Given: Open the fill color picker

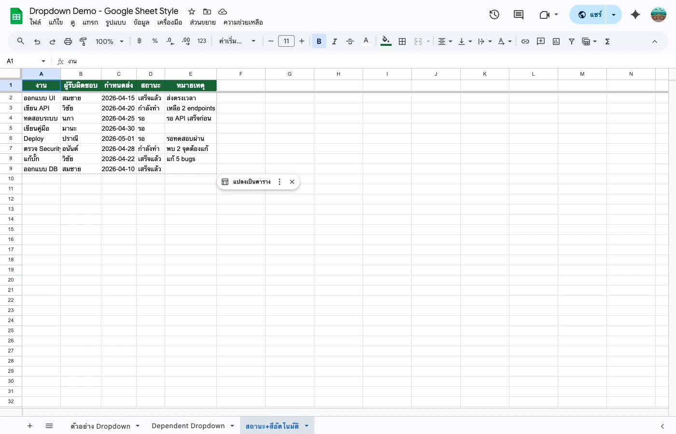Looking at the screenshot, I should [385, 41].
